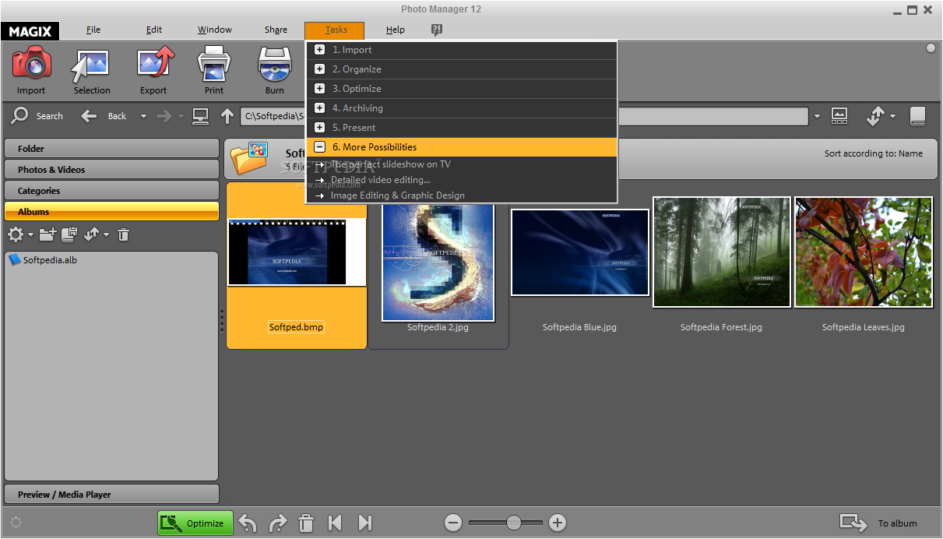This screenshot has width=943, height=539.
Task: Select the Softpedia Forest.jpg thumbnail
Action: pos(722,252)
